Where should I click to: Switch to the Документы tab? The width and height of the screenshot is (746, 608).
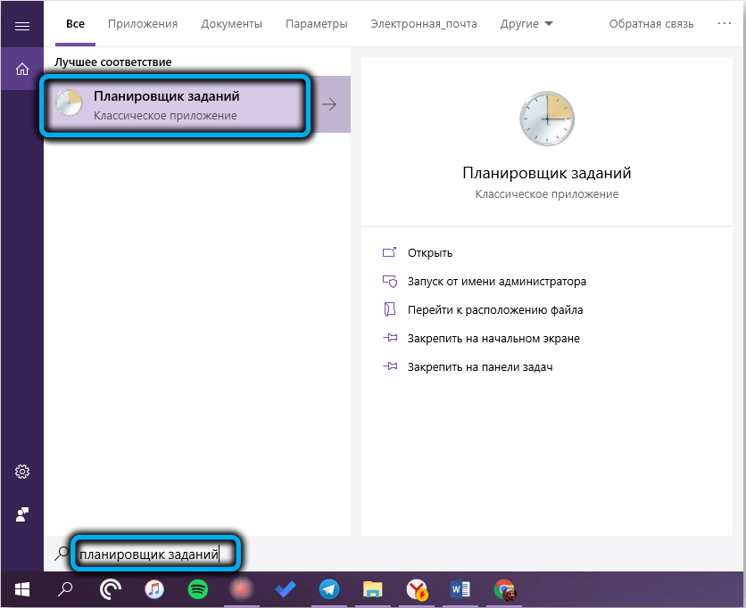pos(231,24)
